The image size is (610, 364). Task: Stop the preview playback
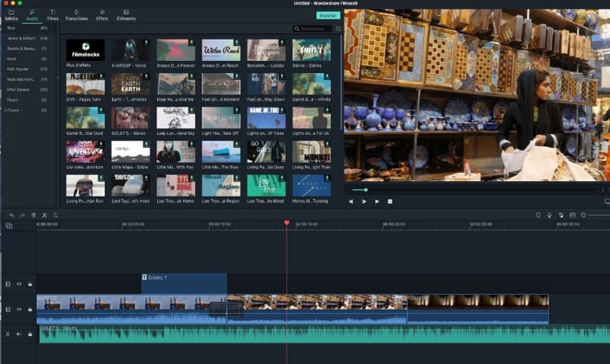[390, 201]
